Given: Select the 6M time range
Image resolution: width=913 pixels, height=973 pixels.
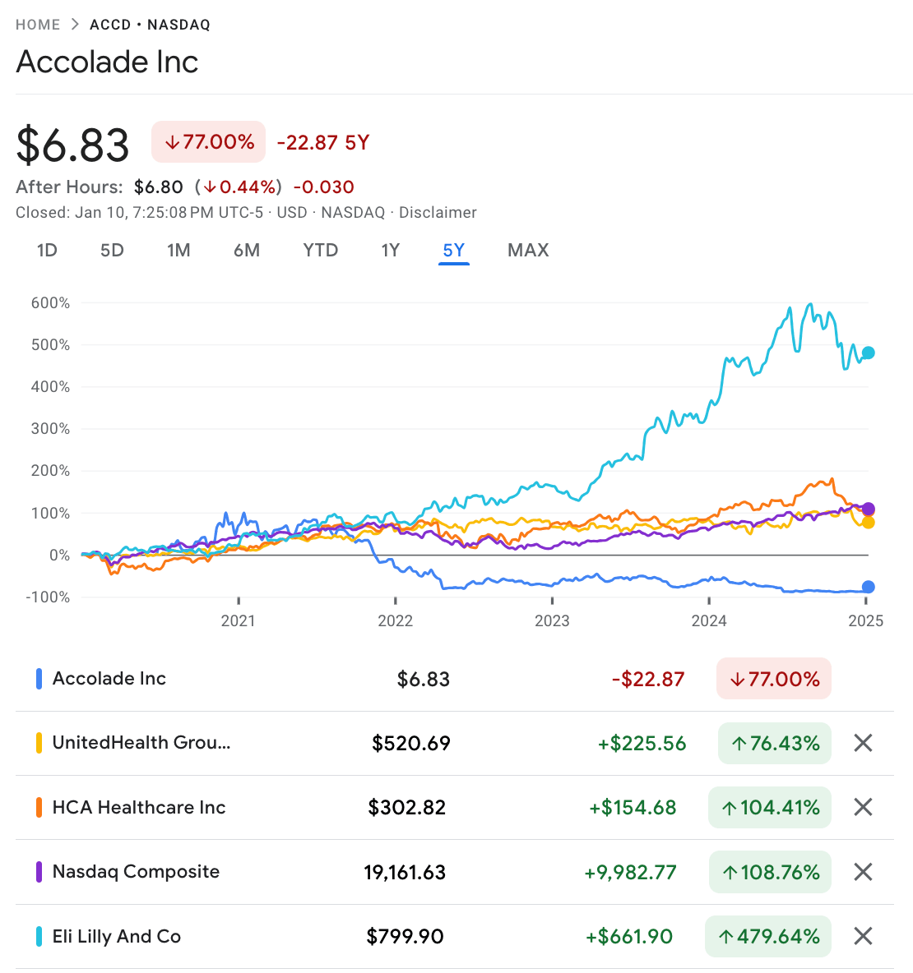Looking at the screenshot, I should click(x=247, y=250).
